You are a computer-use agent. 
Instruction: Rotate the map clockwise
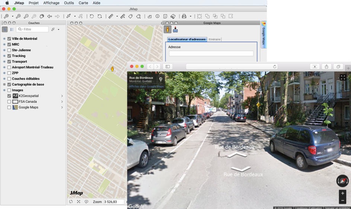100,16
